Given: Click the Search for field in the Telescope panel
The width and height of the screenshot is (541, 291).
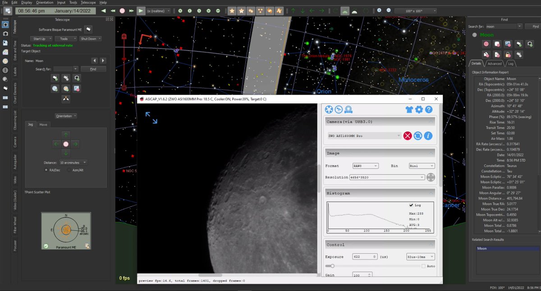Looking at the screenshot, I should (x=66, y=69).
